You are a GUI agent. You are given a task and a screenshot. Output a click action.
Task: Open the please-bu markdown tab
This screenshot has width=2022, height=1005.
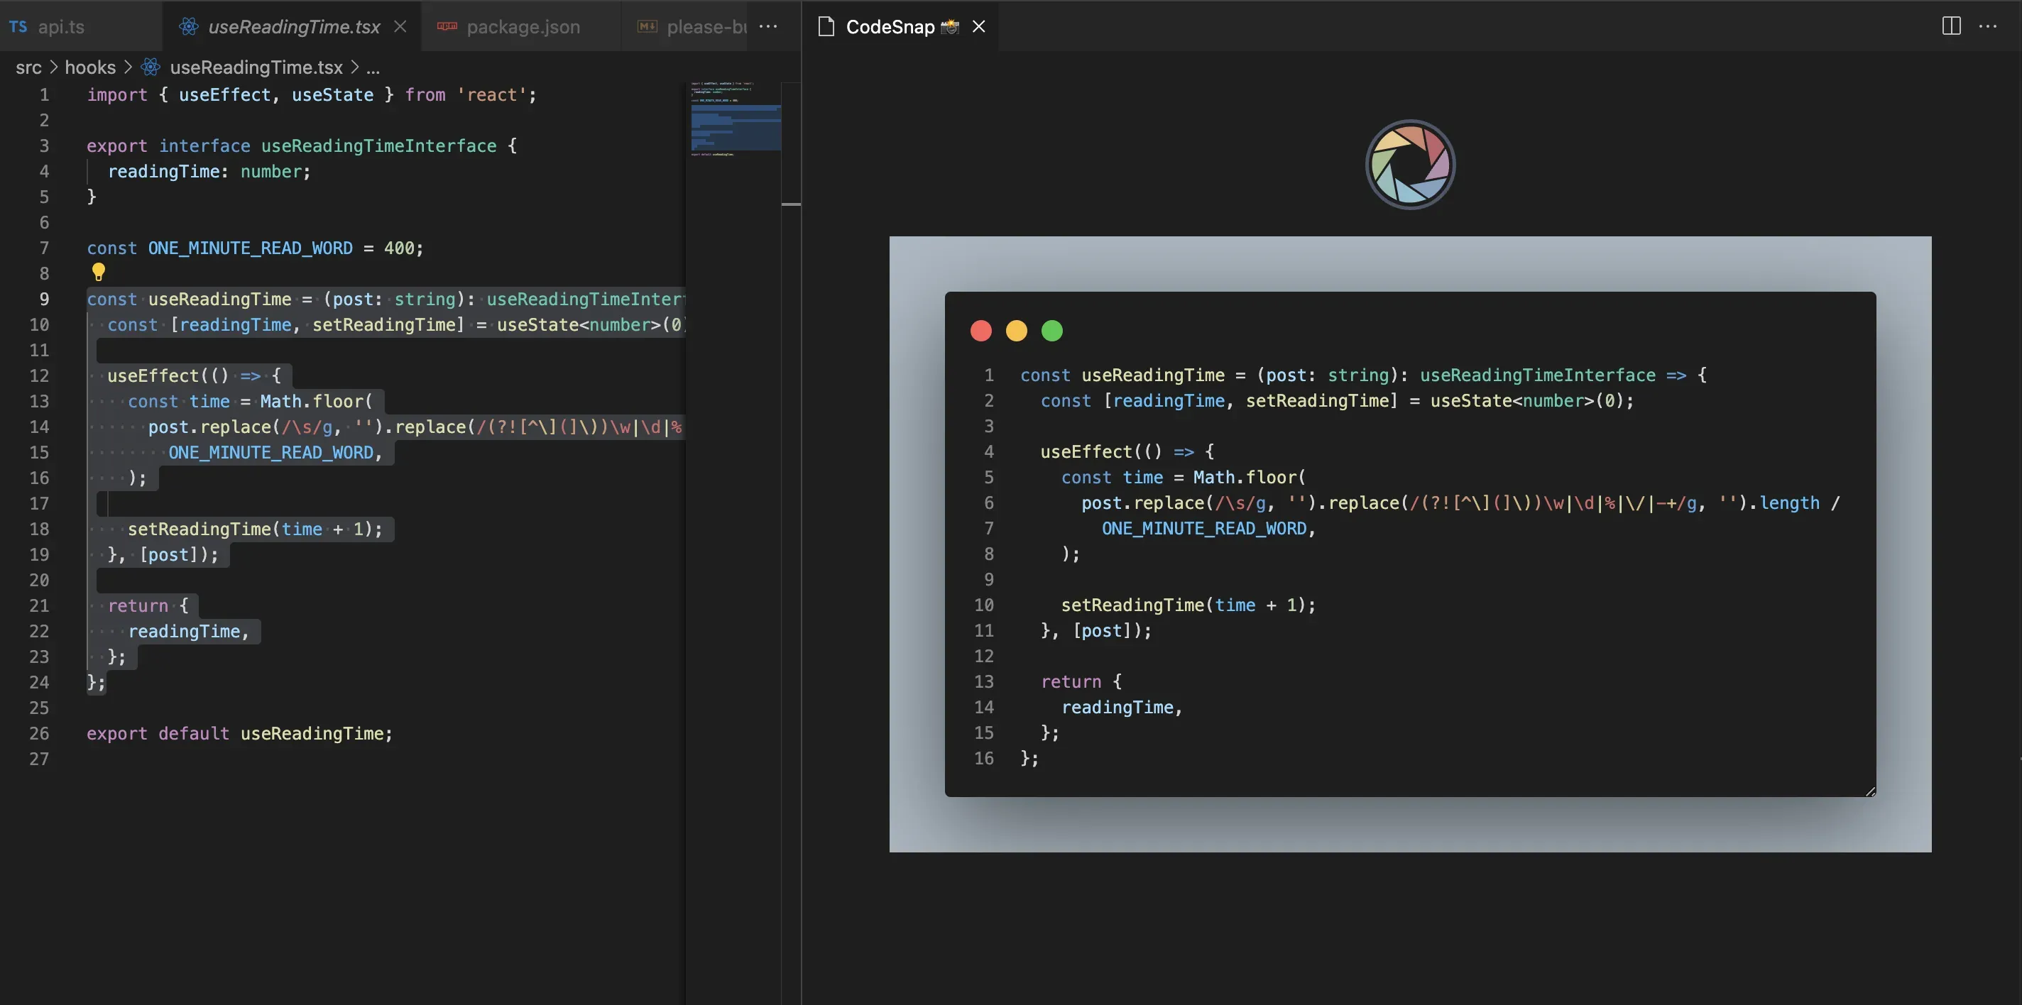[x=705, y=27]
